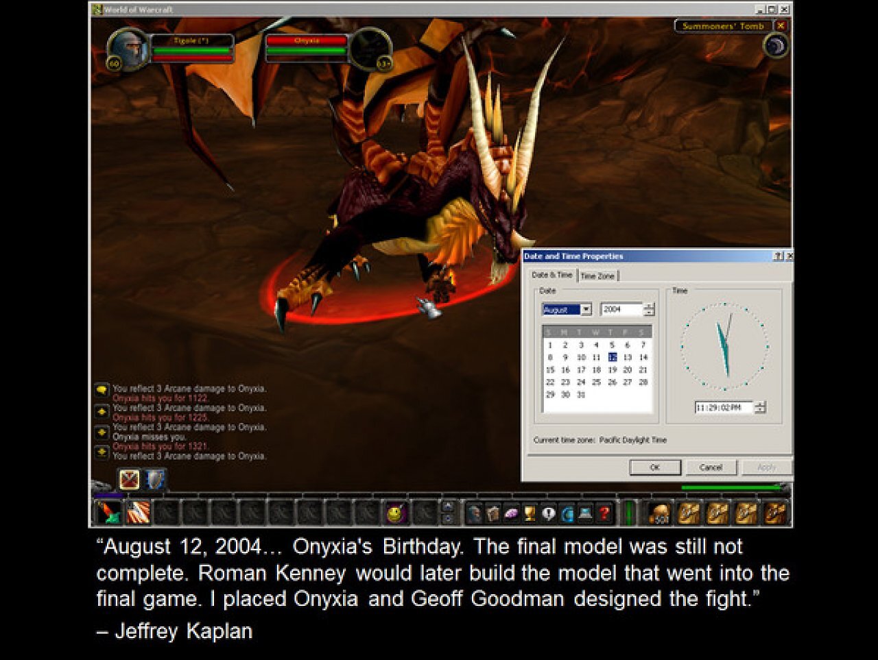Image resolution: width=878 pixels, height=660 pixels.
Task: Click the gold trophy micro menu icon
Action: [530, 513]
